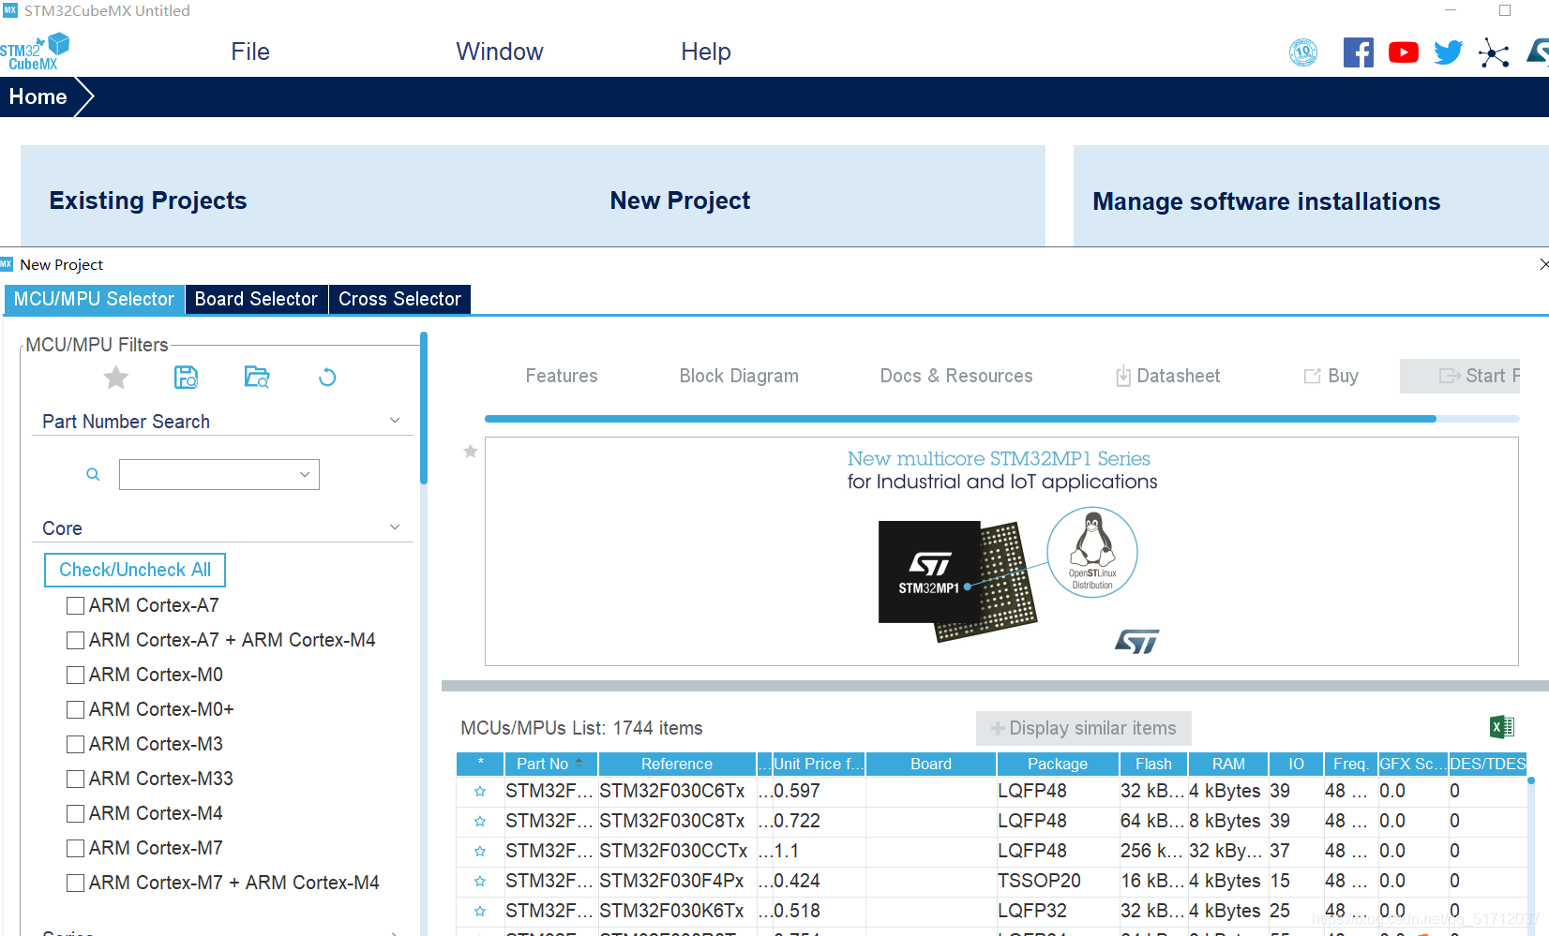Viewport: 1549px width, 936px height.
Task: Click the ST logo in the banner
Action: coord(1137,642)
